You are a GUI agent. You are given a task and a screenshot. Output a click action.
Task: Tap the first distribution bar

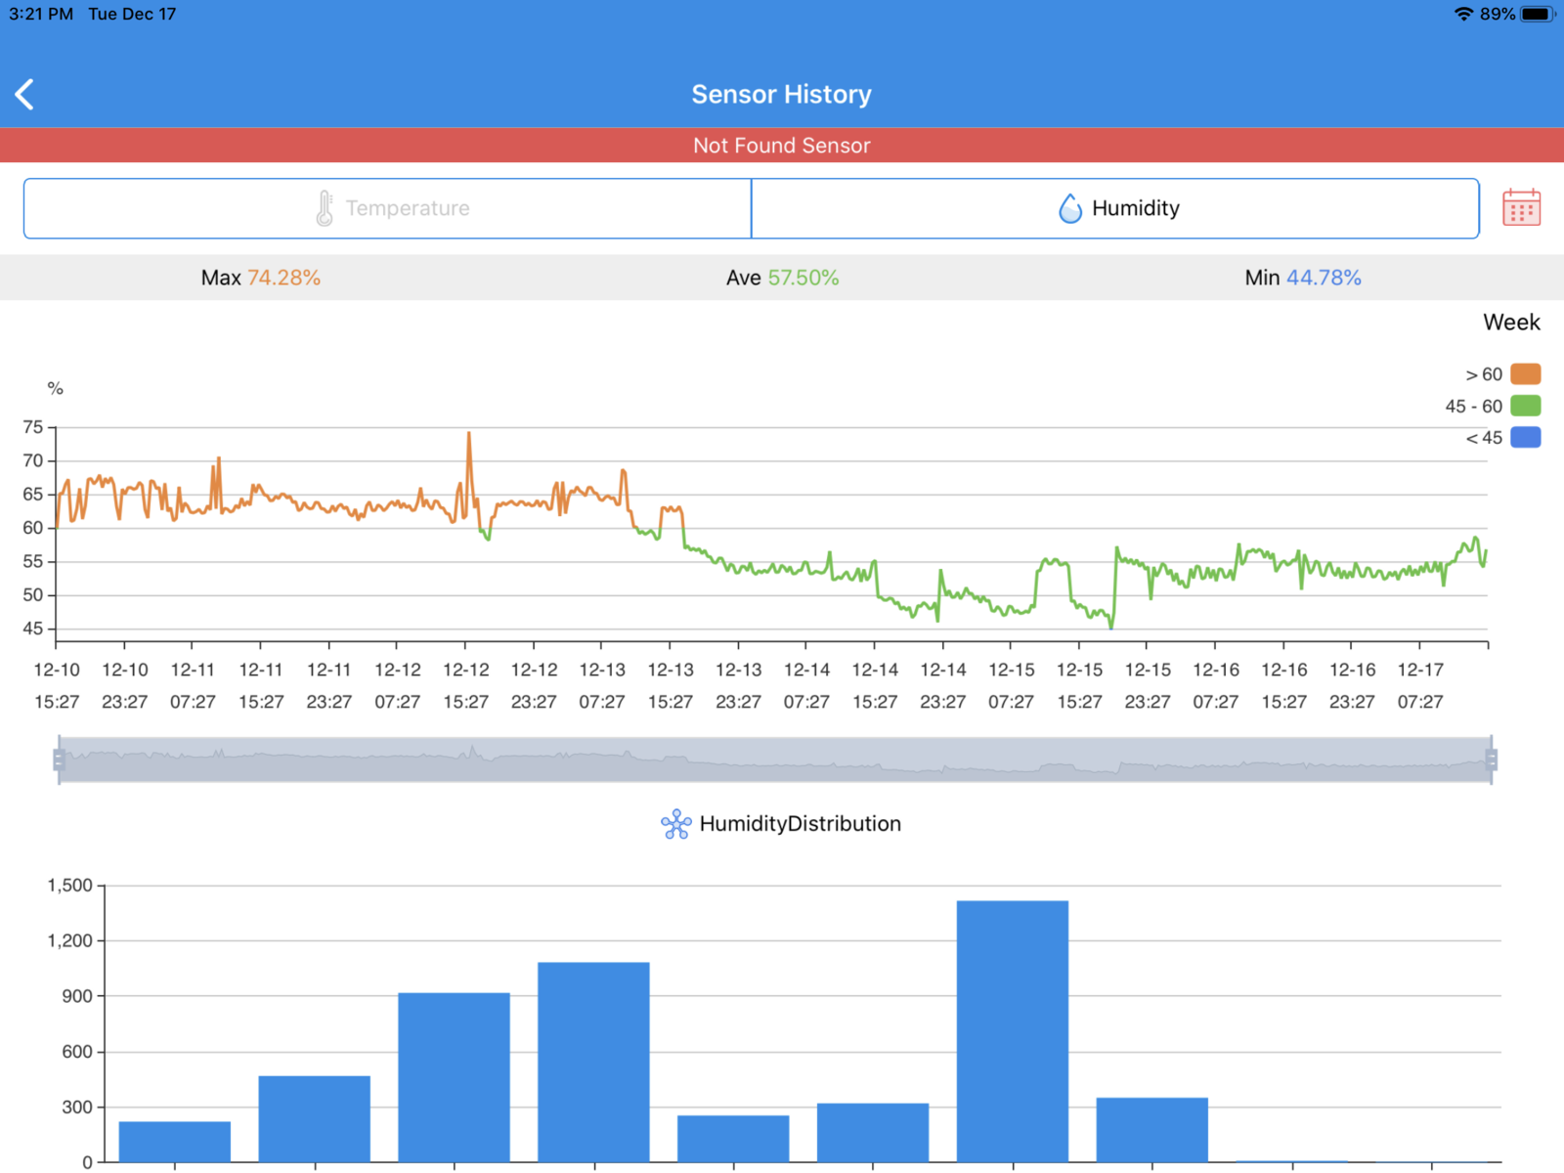[x=175, y=1142]
